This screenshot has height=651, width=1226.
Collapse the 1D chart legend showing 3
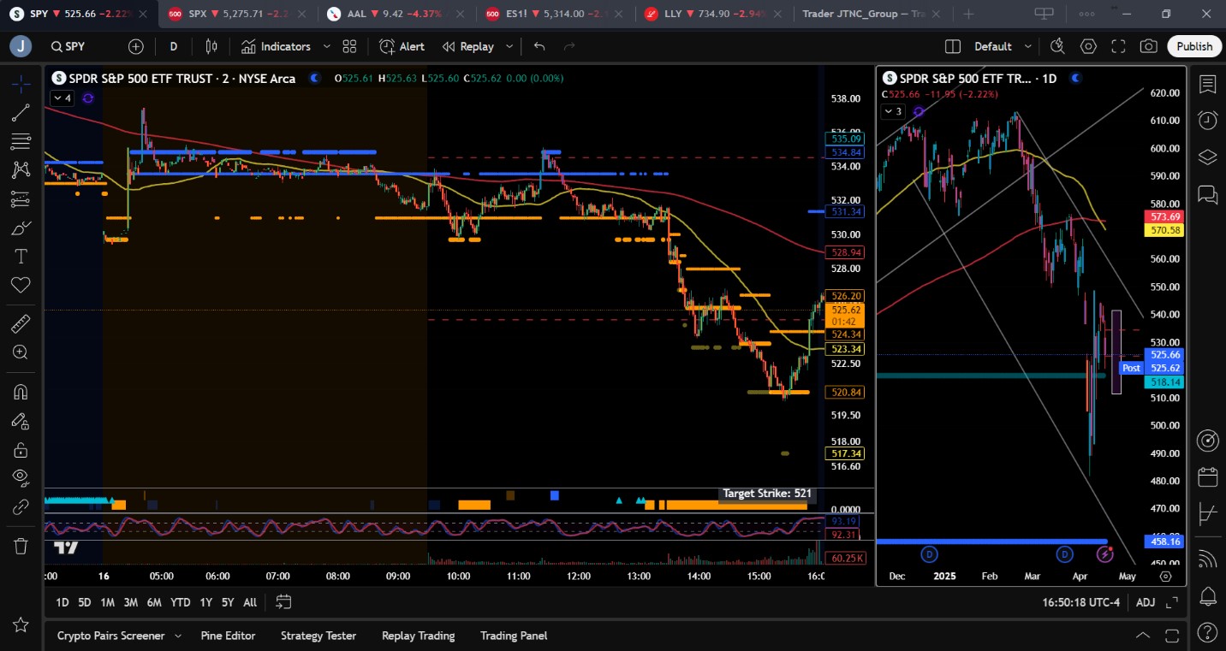point(893,111)
